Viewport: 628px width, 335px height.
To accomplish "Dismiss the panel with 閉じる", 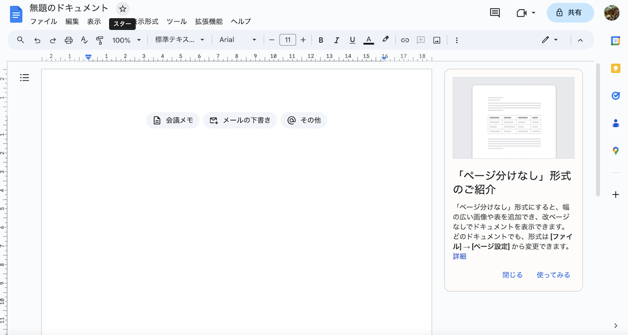I will (x=512, y=275).
